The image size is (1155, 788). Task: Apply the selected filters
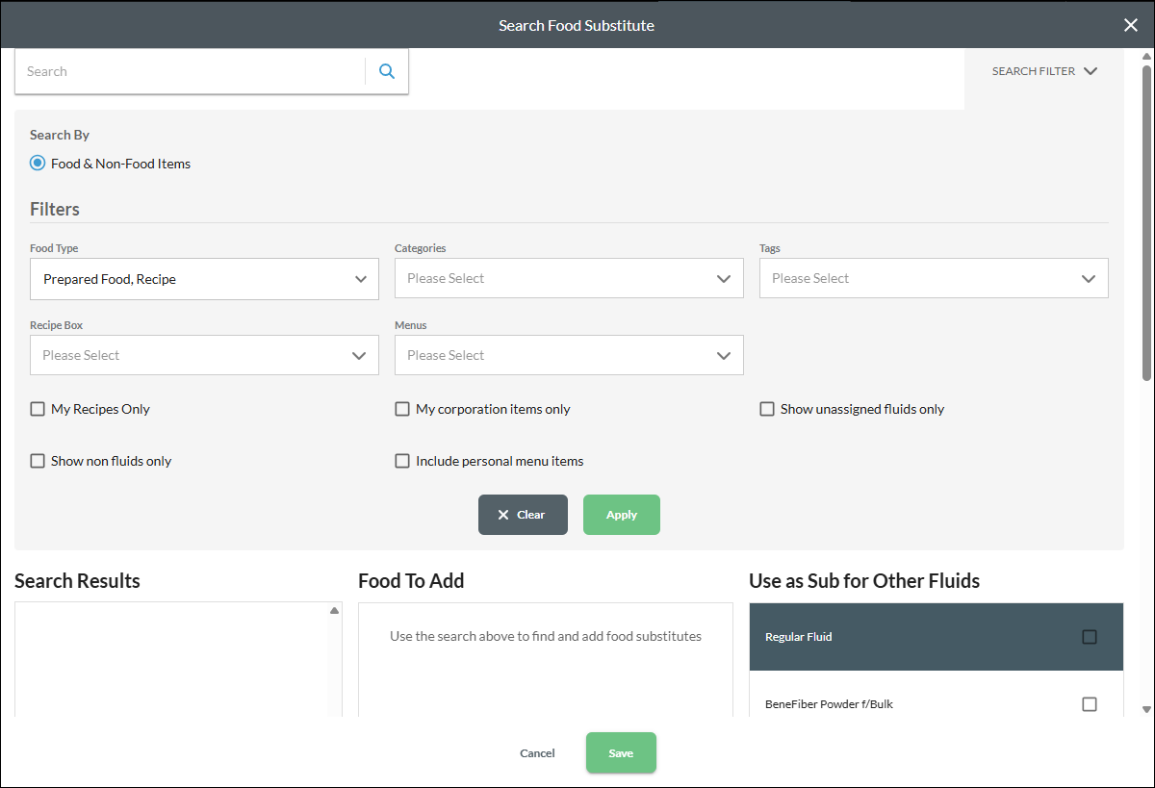pos(622,515)
